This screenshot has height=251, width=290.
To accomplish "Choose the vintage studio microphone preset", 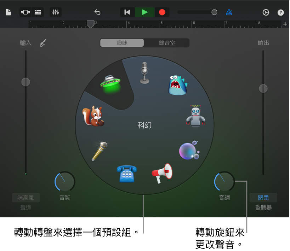I will pyautogui.click(x=144, y=73).
